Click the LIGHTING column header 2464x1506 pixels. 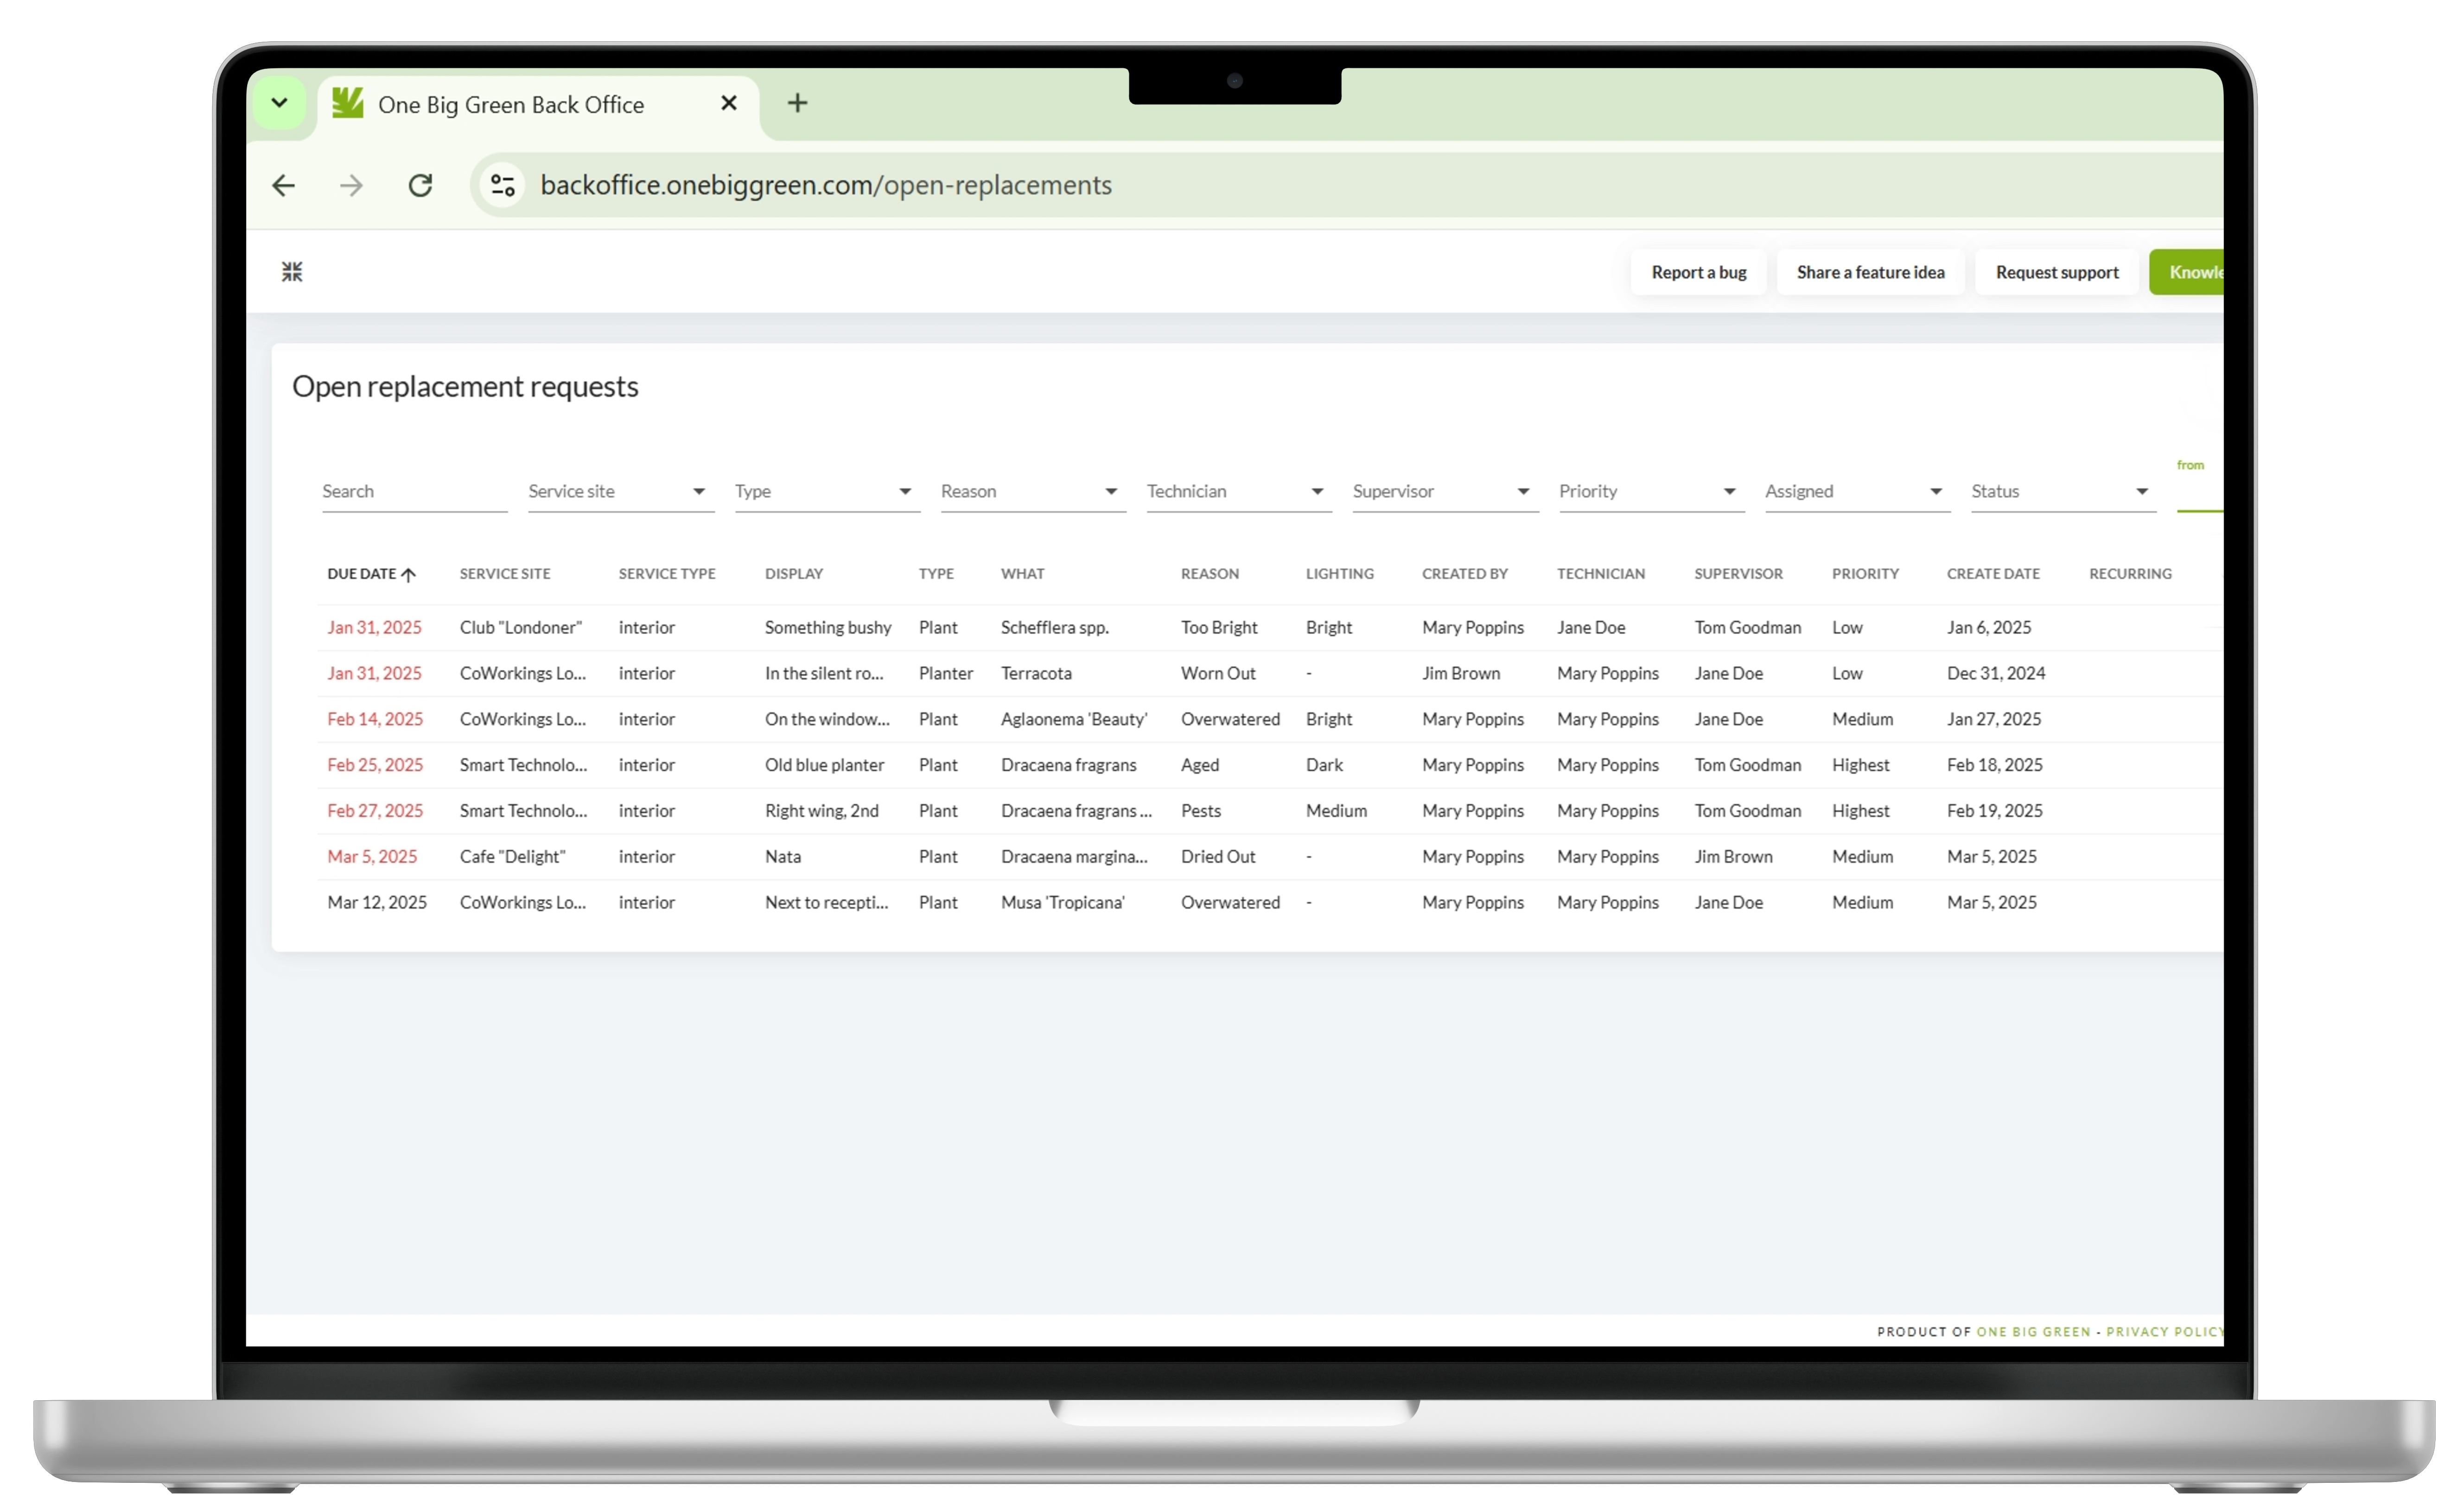click(x=1339, y=574)
